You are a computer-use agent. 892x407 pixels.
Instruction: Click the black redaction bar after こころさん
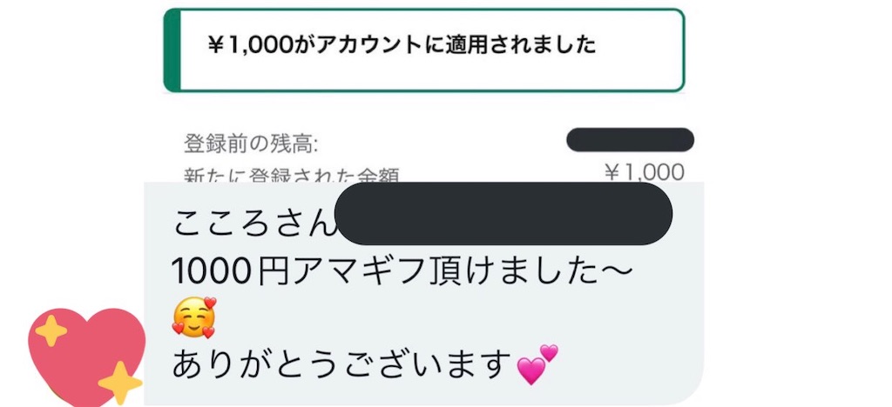(x=503, y=213)
